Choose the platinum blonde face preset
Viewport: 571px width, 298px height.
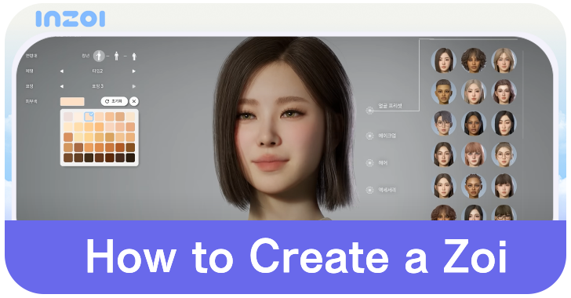tap(474, 92)
